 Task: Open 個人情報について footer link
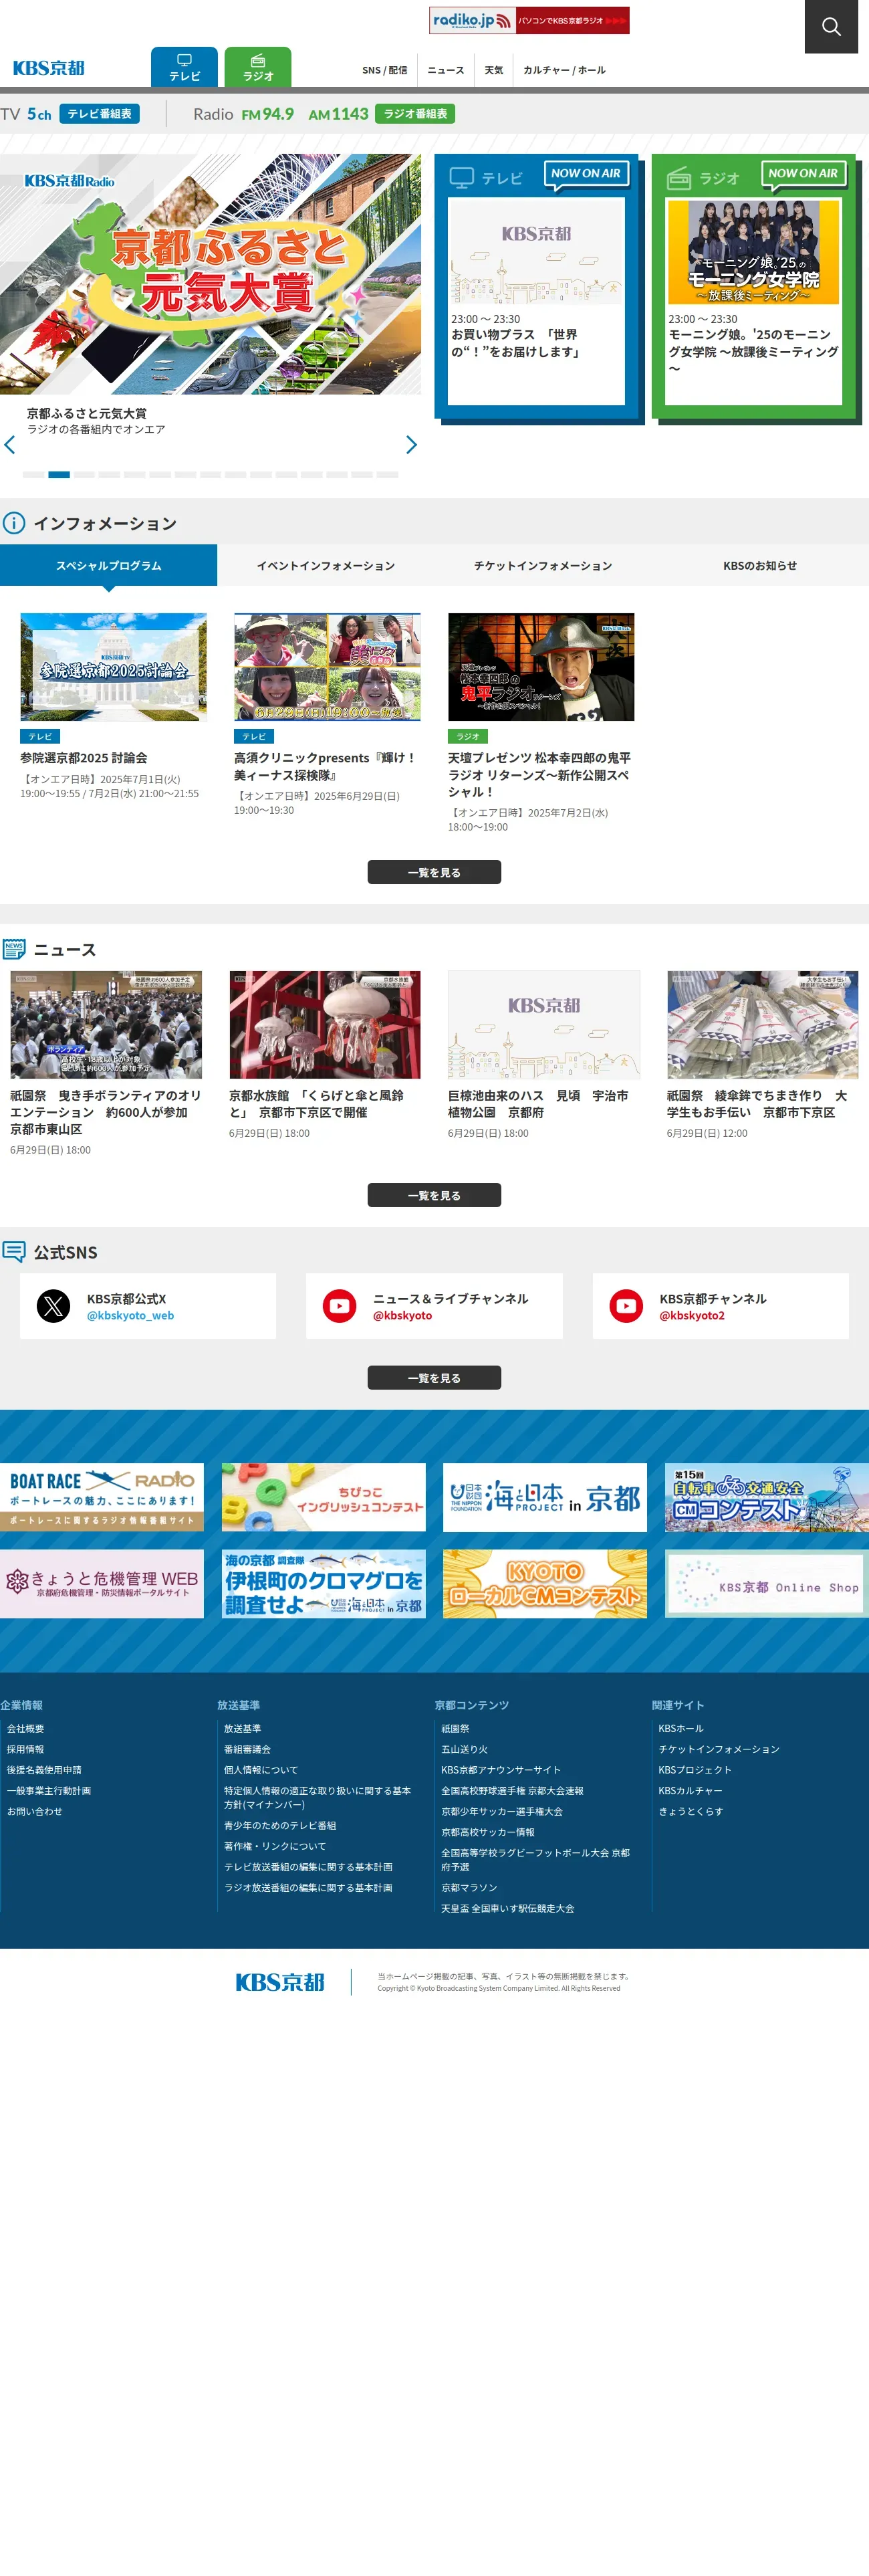[261, 1770]
